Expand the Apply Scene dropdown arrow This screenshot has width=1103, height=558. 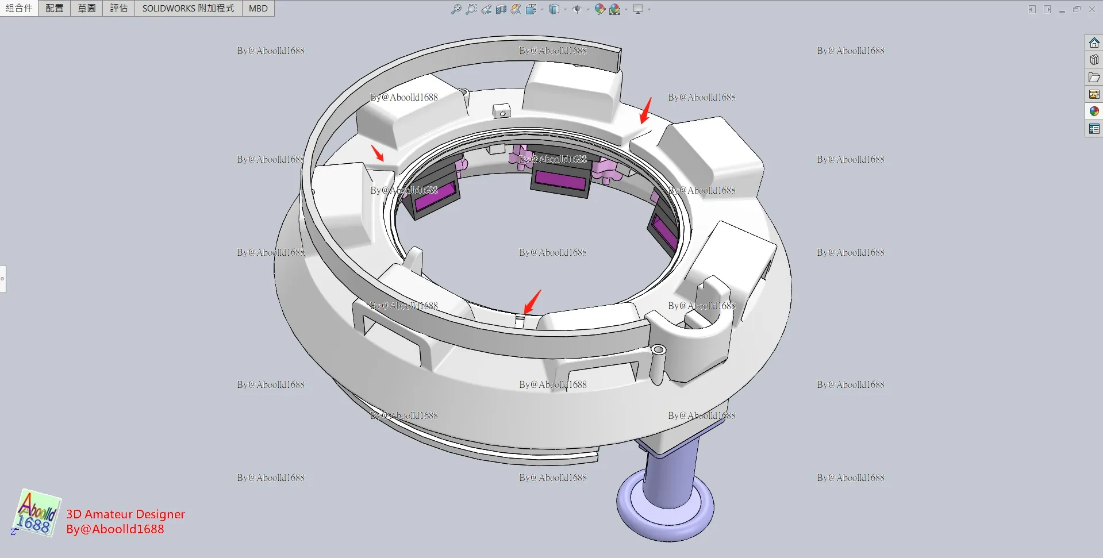pyautogui.click(x=625, y=9)
